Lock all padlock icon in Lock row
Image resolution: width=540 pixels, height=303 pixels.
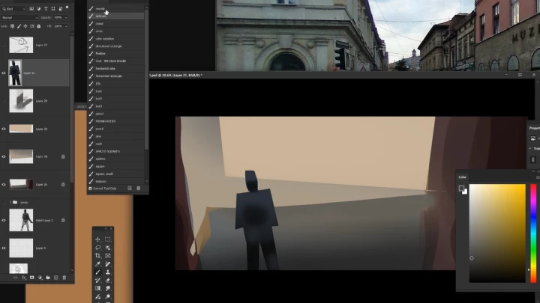38,26
